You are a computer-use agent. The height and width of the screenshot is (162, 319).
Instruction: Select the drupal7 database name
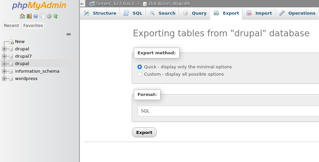(x=23, y=56)
